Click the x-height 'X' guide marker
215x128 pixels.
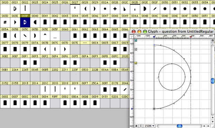pyautogui.click(x=135, y=63)
